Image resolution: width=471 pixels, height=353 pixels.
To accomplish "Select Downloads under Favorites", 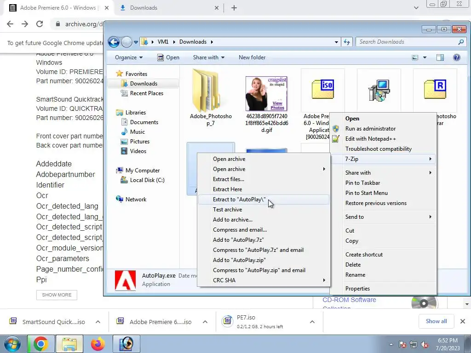I will (x=144, y=84).
